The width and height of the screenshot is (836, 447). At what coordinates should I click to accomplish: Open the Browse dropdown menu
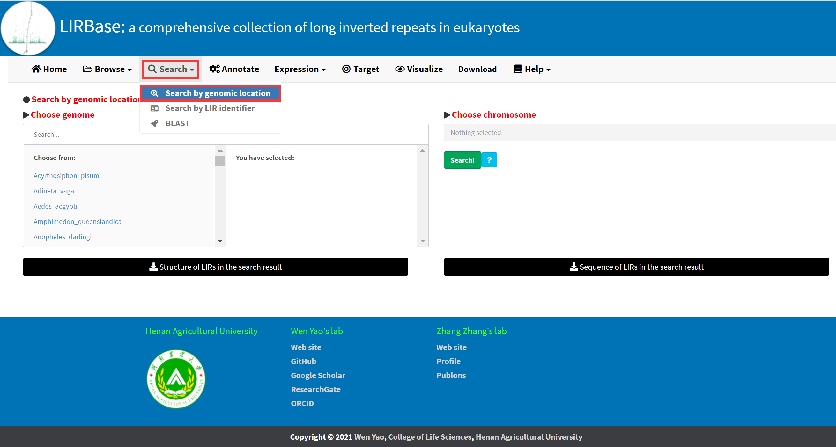[x=107, y=69]
